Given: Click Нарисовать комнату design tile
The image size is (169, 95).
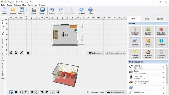Looking at the screenshot, I should (x=135, y=31).
